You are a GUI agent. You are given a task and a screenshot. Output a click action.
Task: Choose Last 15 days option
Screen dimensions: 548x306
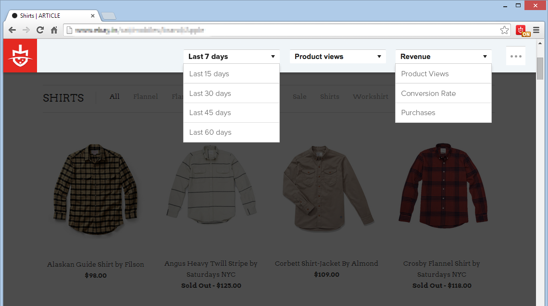pos(231,73)
